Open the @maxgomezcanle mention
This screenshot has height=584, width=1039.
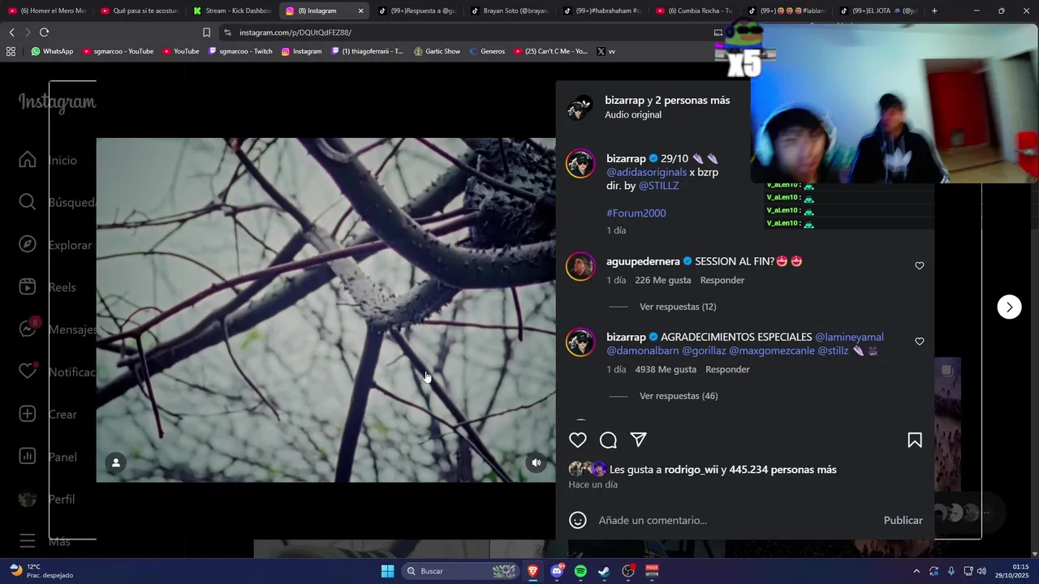click(x=771, y=350)
